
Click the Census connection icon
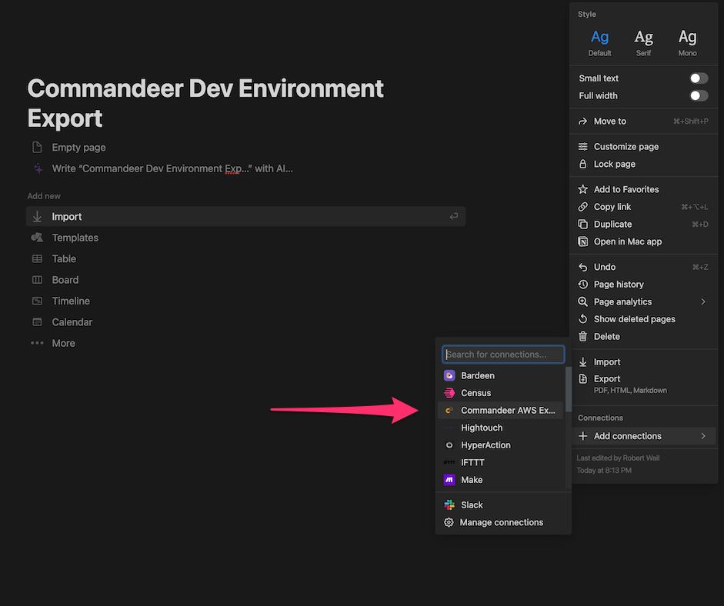pyautogui.click(x=449, y=393)
